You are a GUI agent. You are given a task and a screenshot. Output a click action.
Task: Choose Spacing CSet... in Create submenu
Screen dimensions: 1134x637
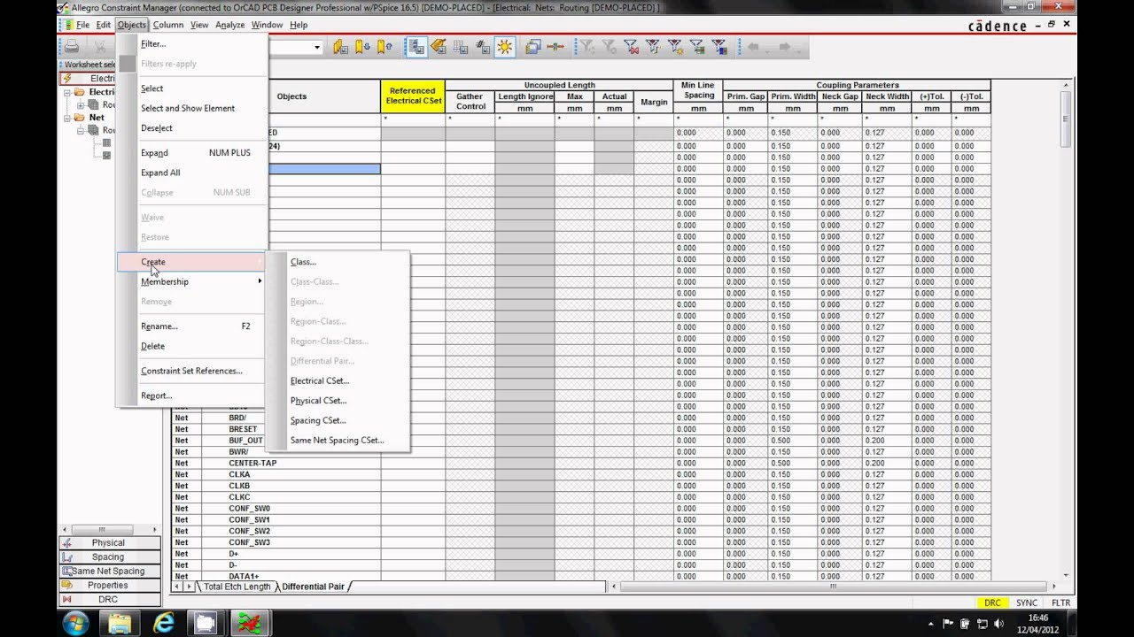coord(338,420)
